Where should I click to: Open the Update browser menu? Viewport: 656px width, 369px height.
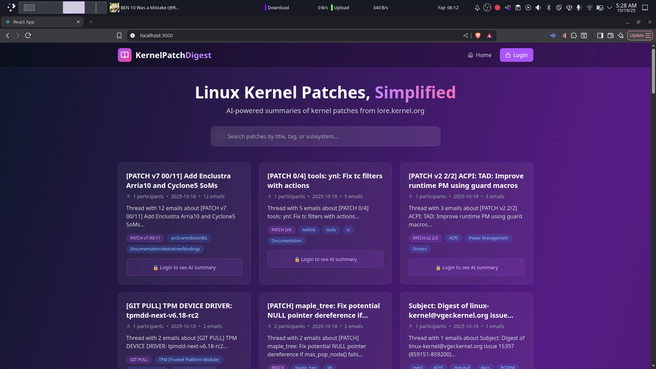click(640, 36)
